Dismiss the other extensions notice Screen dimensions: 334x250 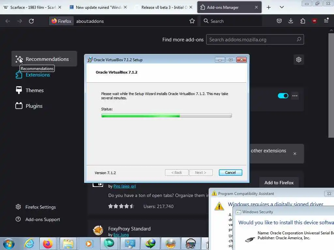(295, 154)
